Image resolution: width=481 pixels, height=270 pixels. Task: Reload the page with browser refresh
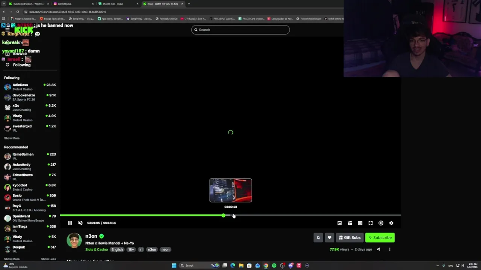click(17, 12)
